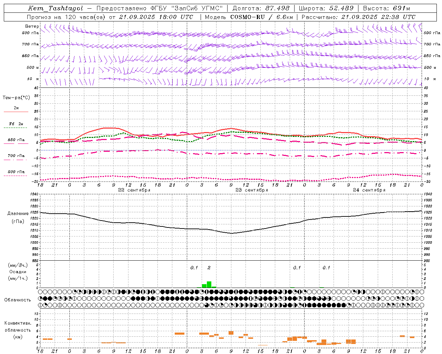442x354 pixels.
Task: Click the Высота: 691м elevation text
Action: (386, 9)
